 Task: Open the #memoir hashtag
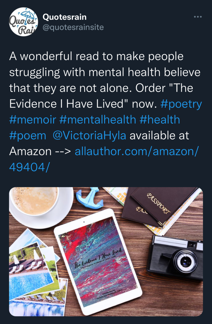tap(33, 120)
